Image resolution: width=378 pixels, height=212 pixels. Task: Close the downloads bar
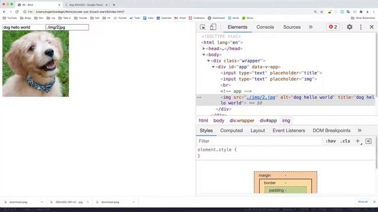pos(374,202)
